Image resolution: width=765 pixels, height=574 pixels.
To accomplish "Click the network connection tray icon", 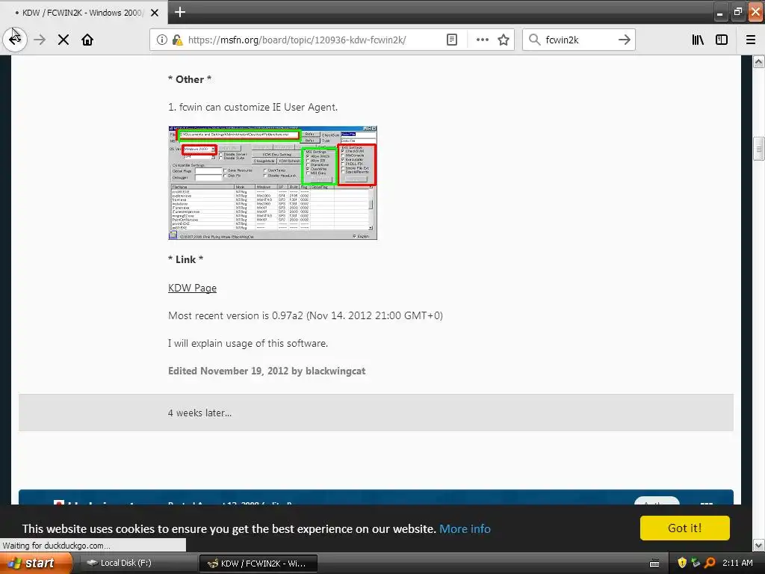I will 696,564.
